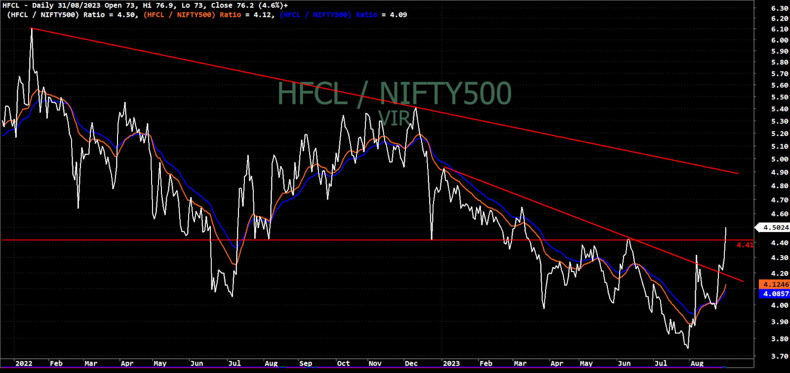Click the 5.80 value on price axis
The height and width of the screenshot is (373, 790).
pyautogui.click(x=780, y=63)
